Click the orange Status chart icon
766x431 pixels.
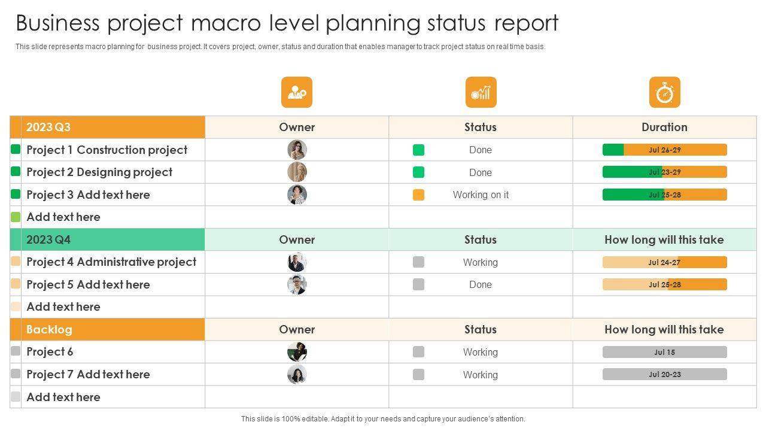tap(481, 92)
